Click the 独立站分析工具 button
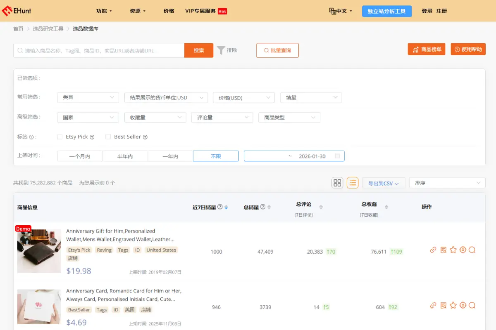Image resolution: width=496 pixels, height=330 pixels. 386,11
